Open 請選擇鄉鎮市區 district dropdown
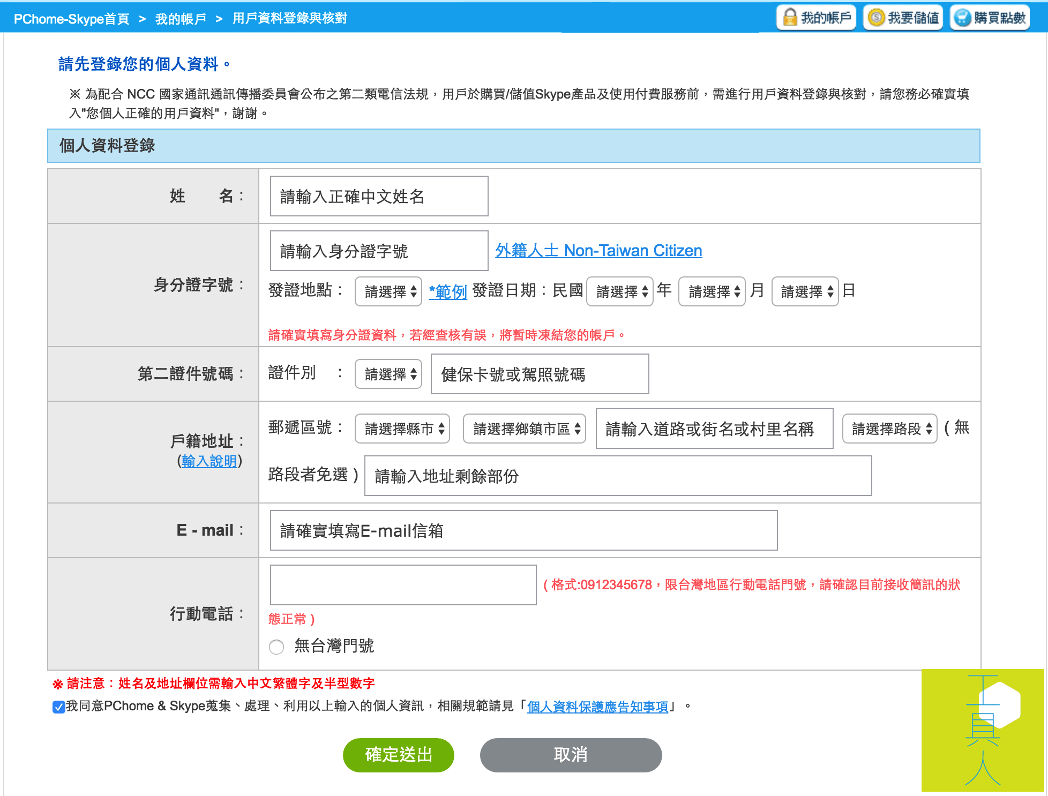This screenshot has width=1048, height=796. pos(525,429)
